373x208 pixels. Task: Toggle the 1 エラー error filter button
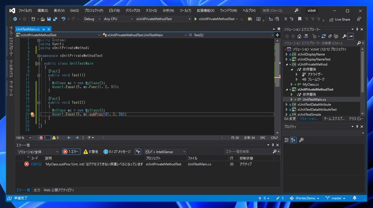71,151
